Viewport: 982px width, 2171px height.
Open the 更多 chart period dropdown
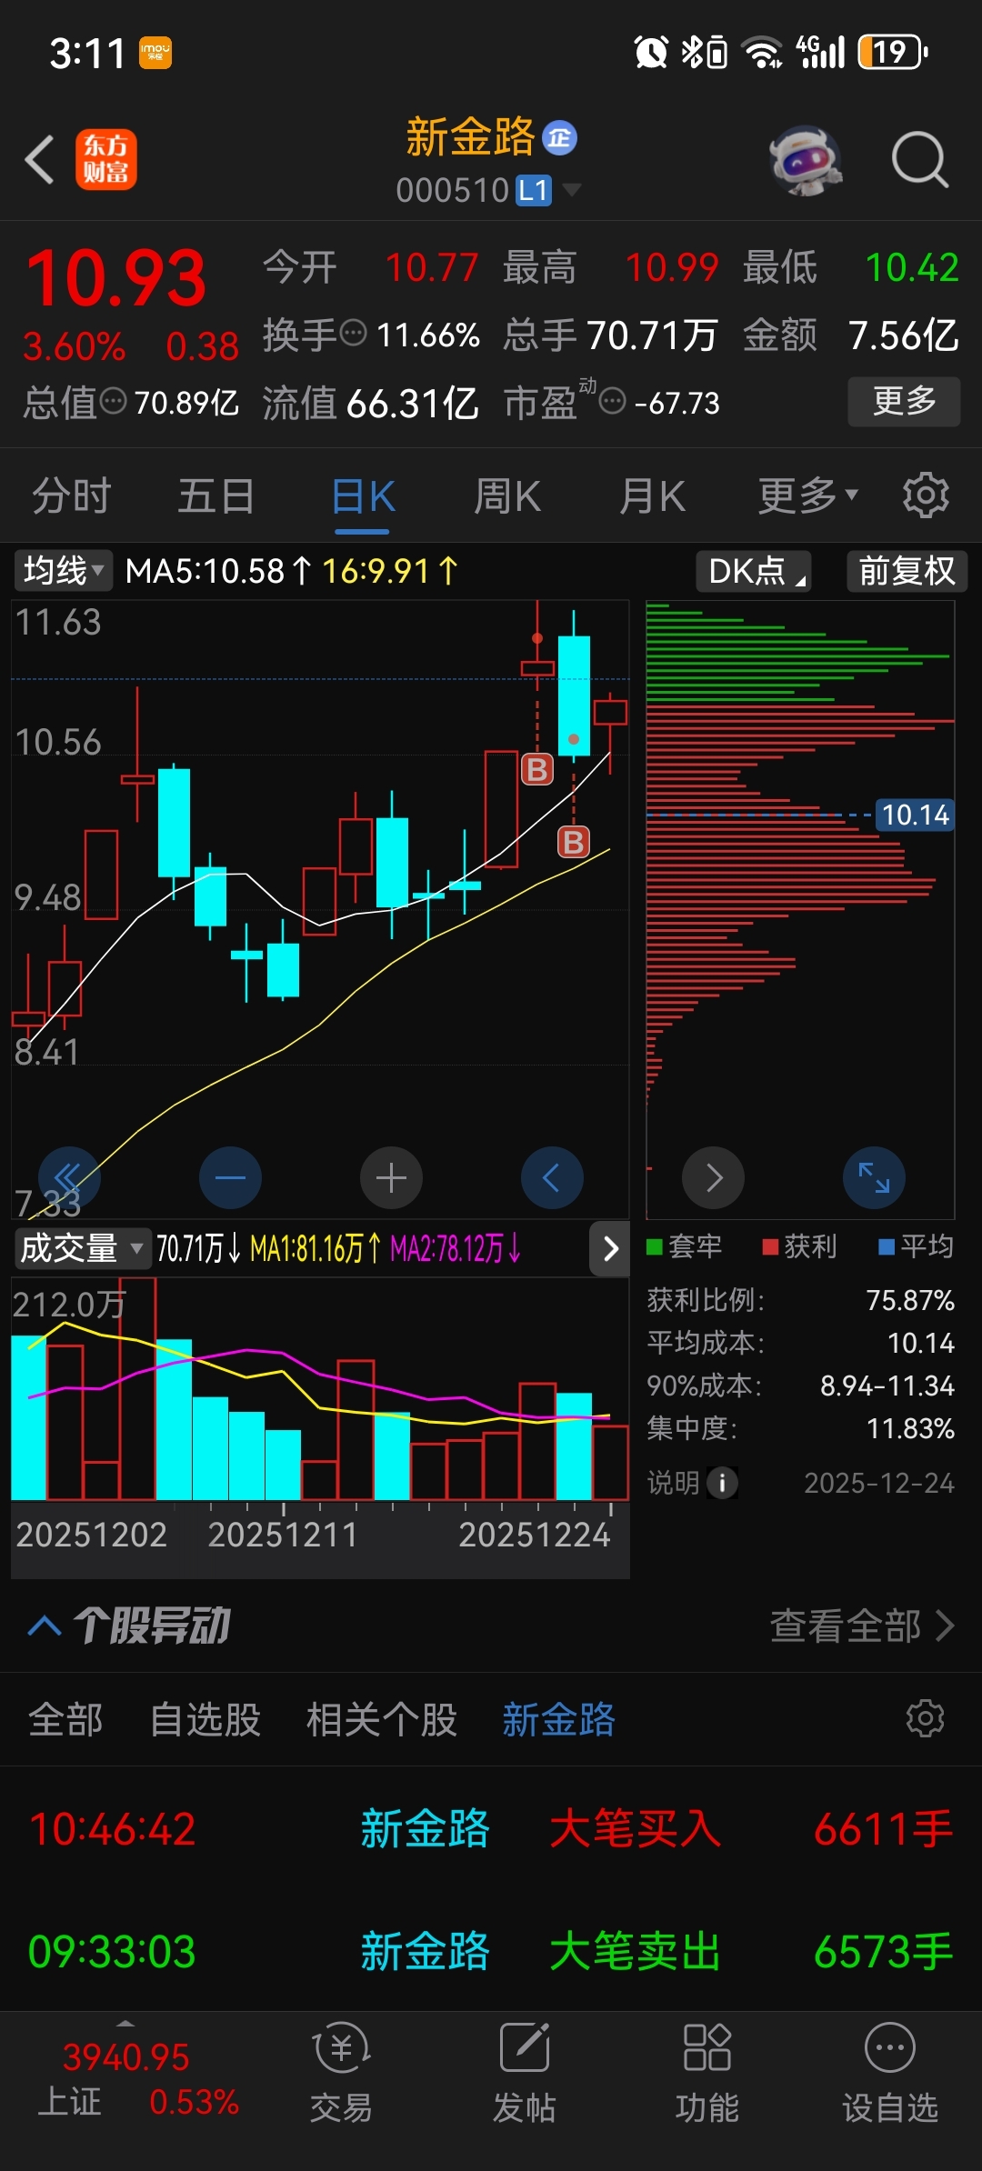(x=808, y=495)
